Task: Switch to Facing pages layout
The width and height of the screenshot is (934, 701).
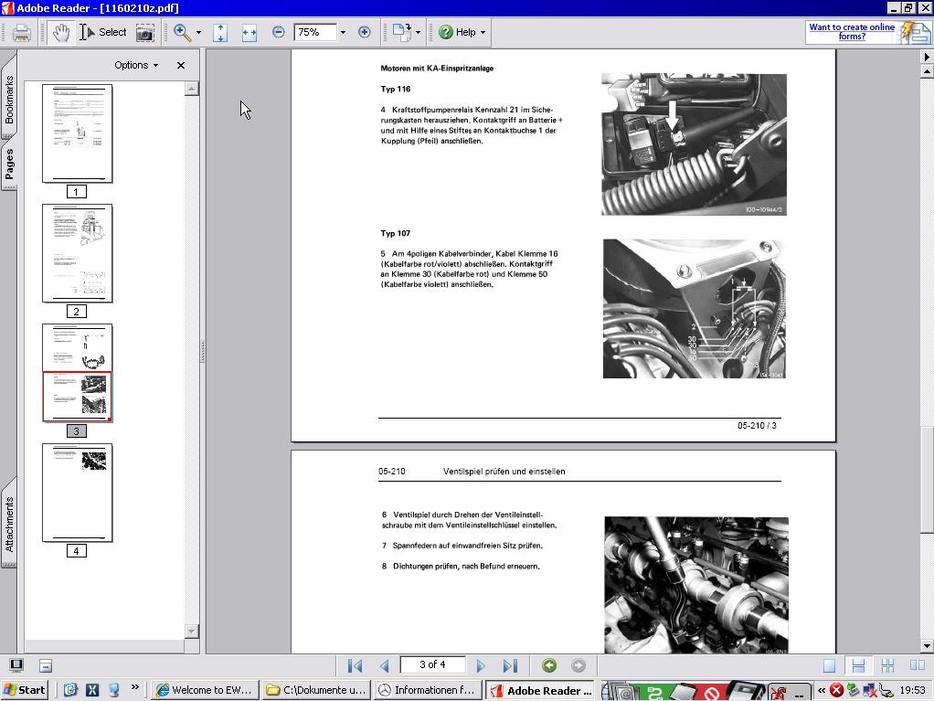Action: click(918, 665)
